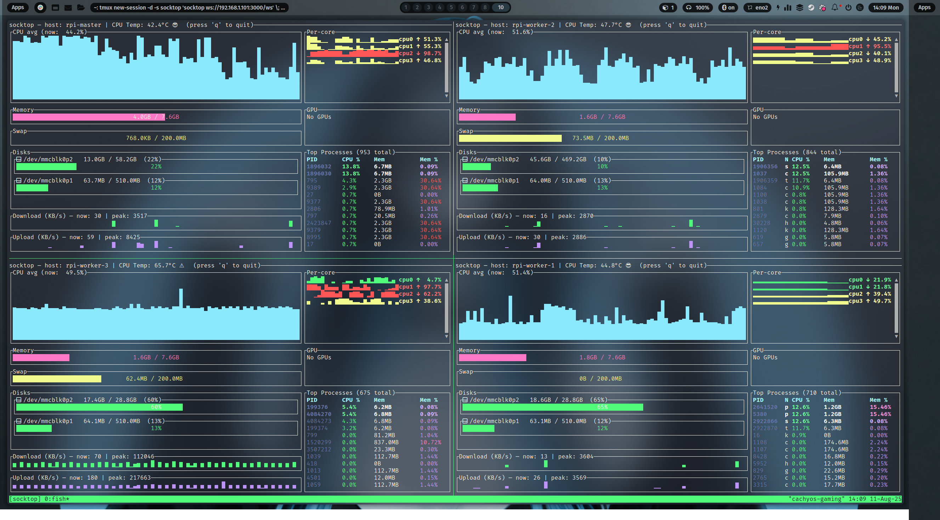Open the mail envelope icon

point(68,7)
